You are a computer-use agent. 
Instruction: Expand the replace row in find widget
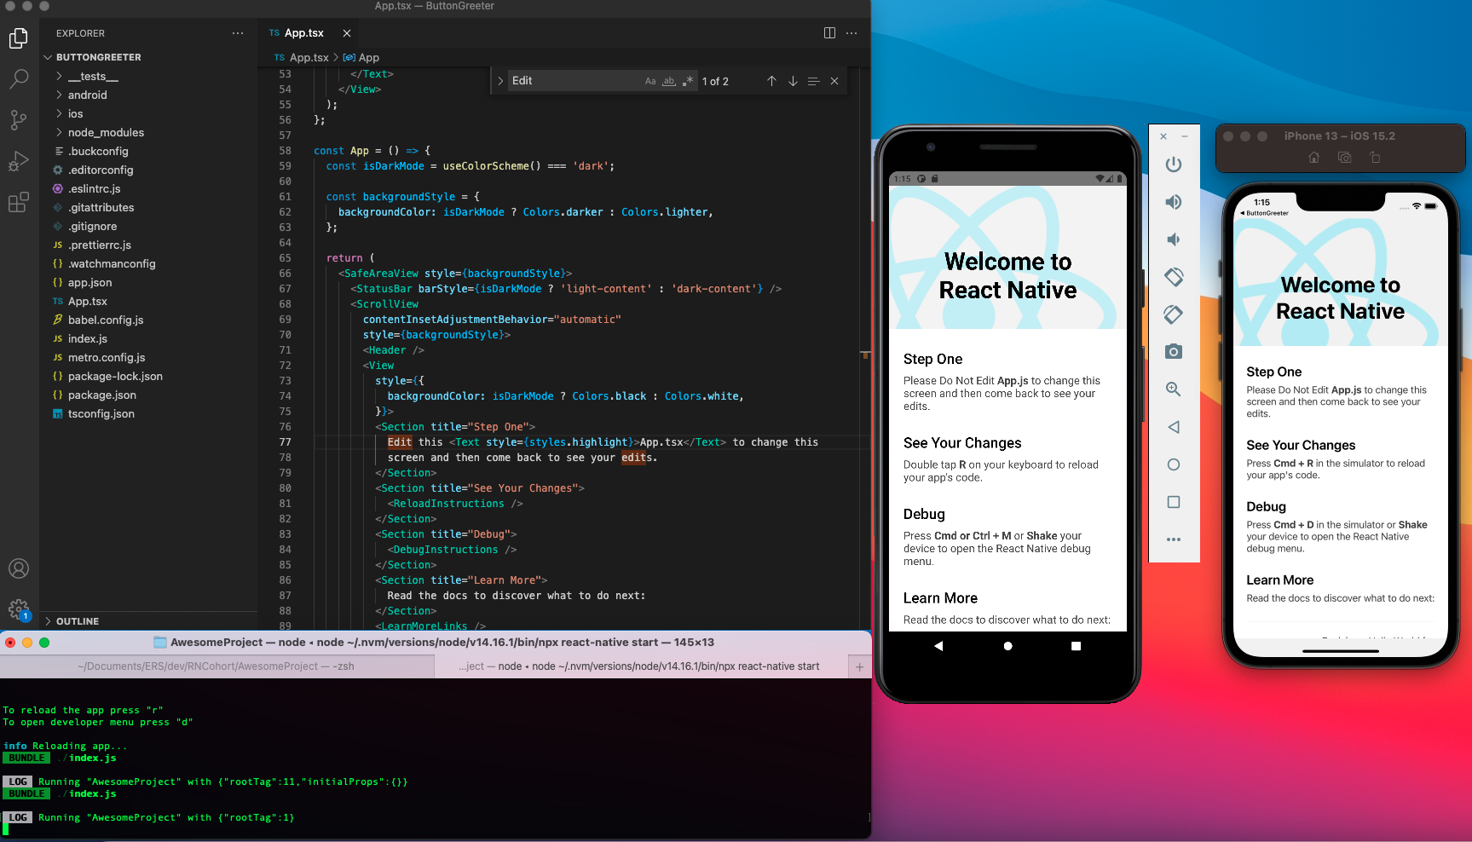[500, 81]
